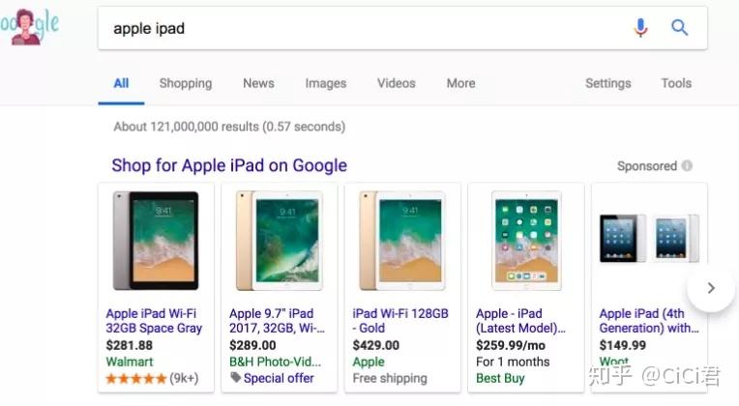
Task: Click the voice search microphone icon
Action: coord(640,28)
